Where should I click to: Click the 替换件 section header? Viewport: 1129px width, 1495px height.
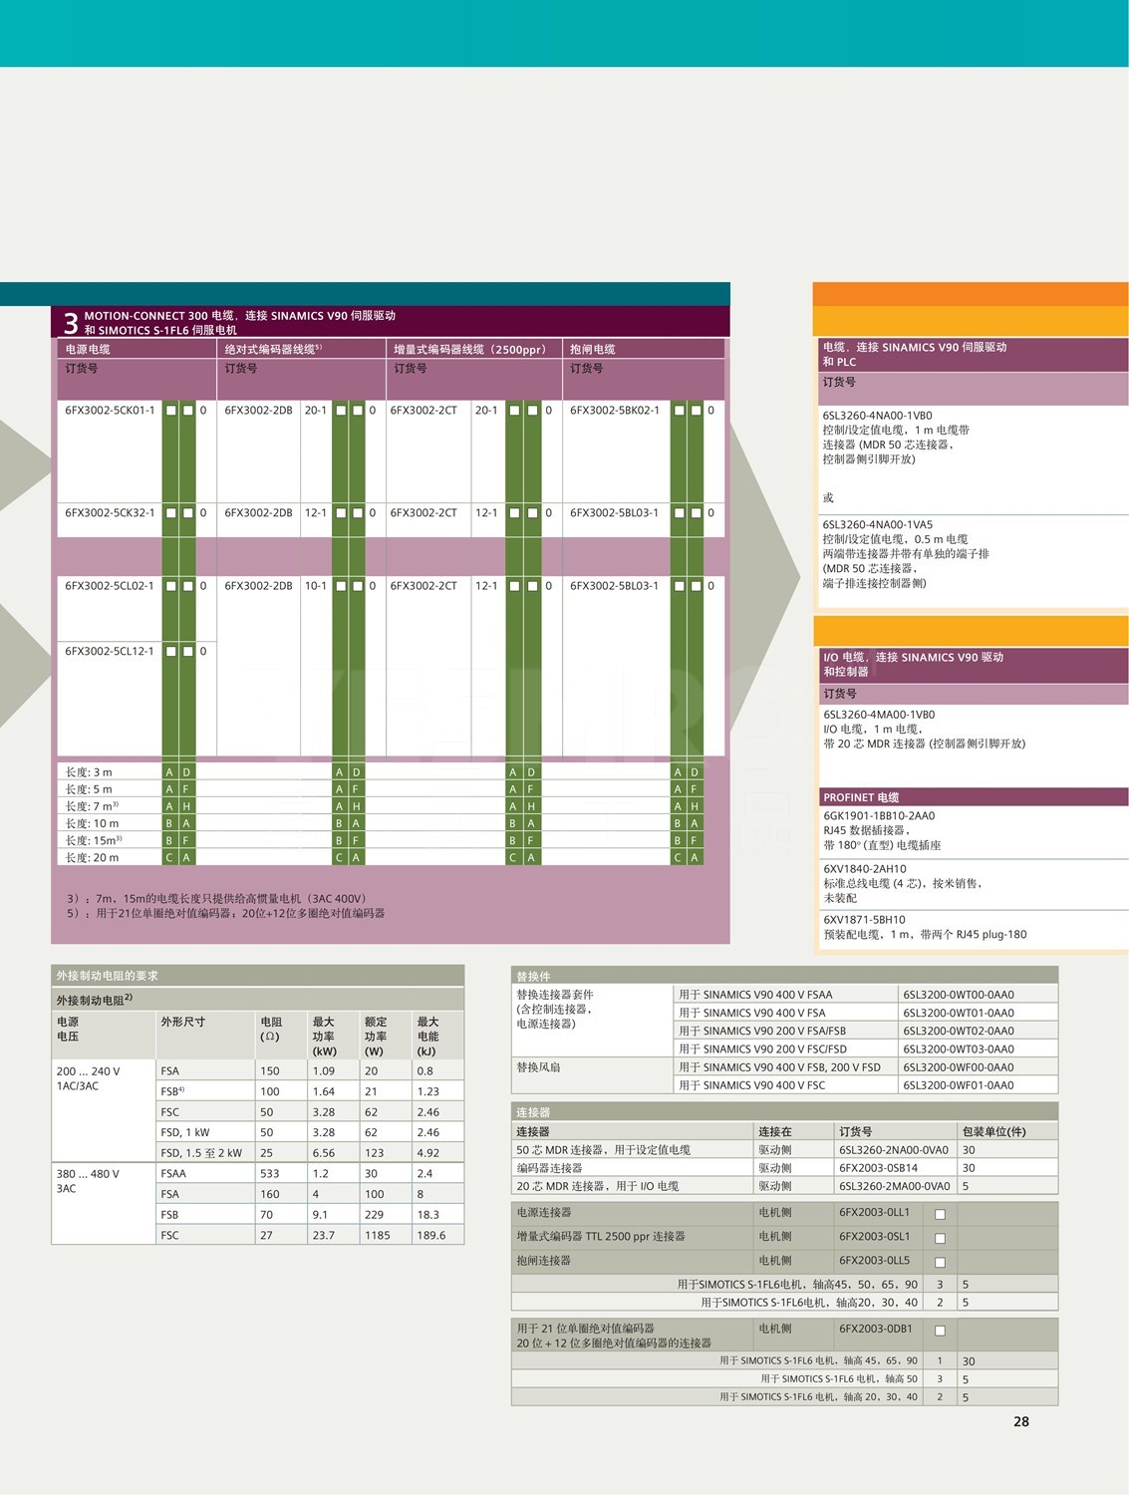pos(533,976)
